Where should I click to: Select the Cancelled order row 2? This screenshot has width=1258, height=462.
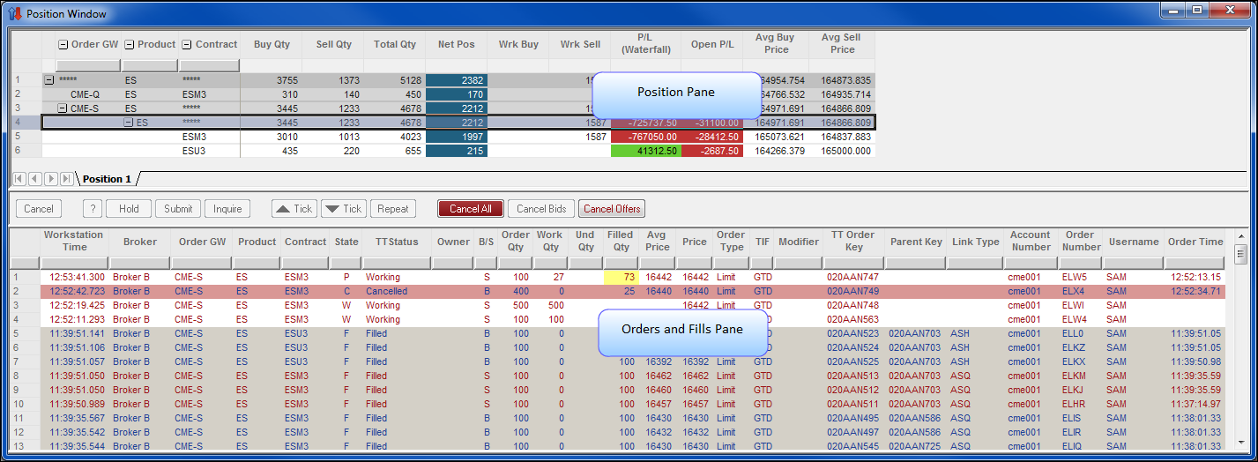point(617,291)
